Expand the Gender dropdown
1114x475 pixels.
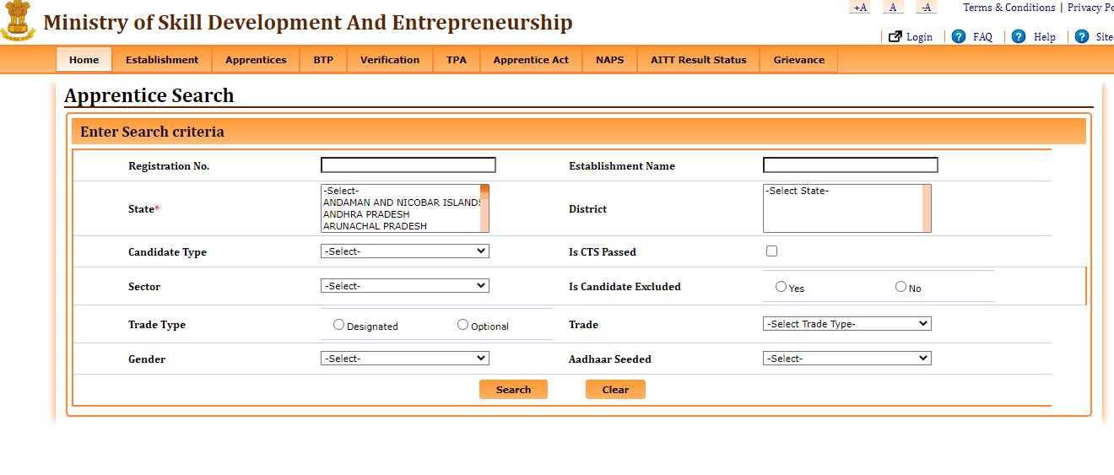[x=405, y=359]
